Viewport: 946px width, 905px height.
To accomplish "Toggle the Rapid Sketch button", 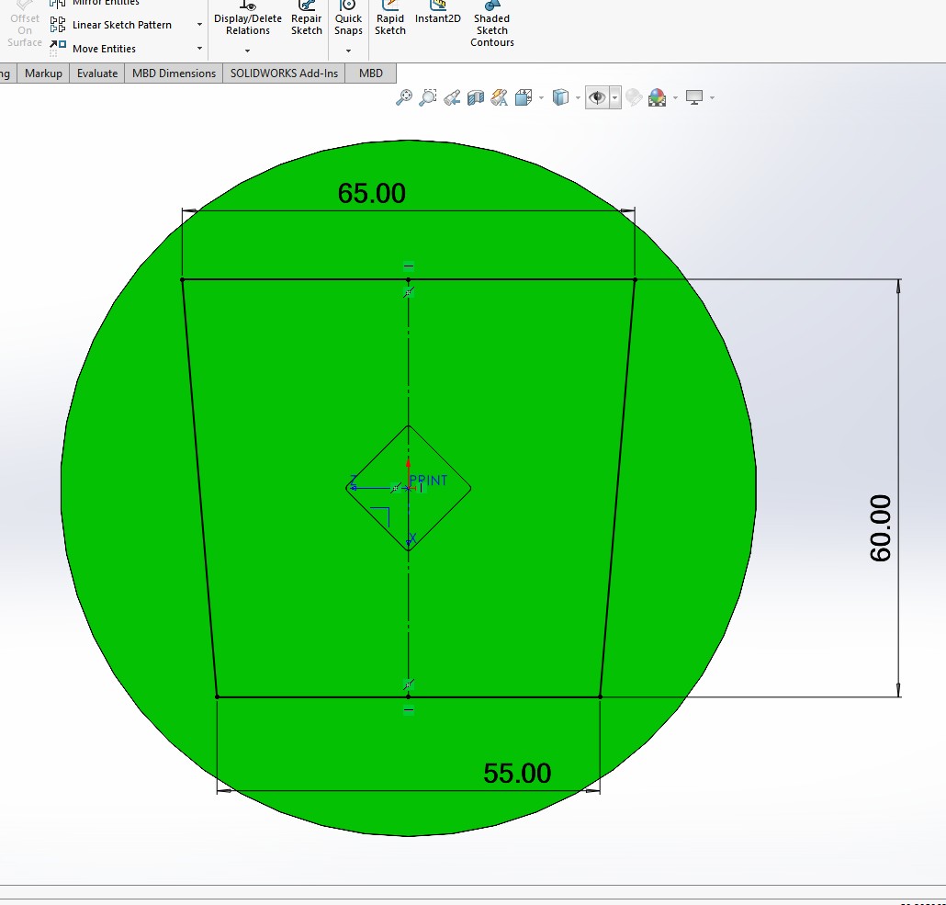I will [389, 21].
